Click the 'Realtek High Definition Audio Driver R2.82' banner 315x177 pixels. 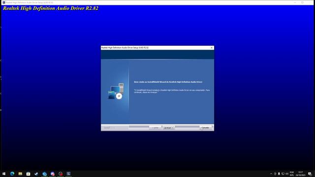pyautogui.click(x=51, y=8)
